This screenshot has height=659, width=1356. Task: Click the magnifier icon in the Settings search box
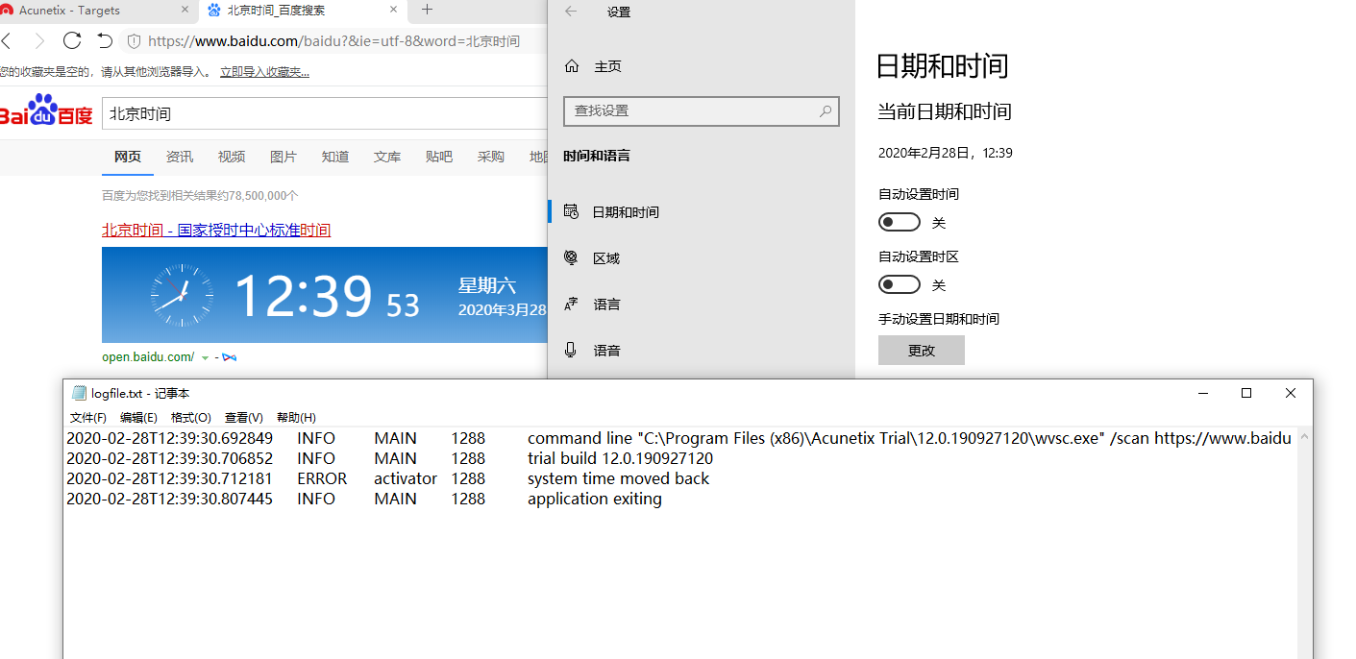coord(825,111)
